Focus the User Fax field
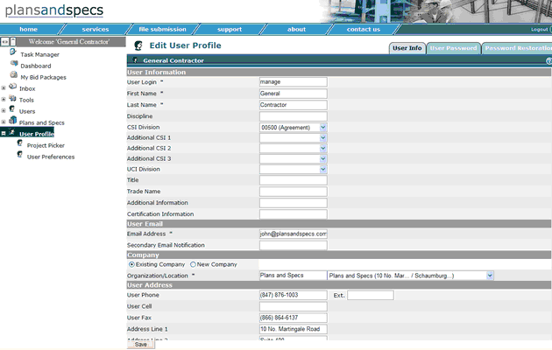552x350 pixels. pos(294,318)
